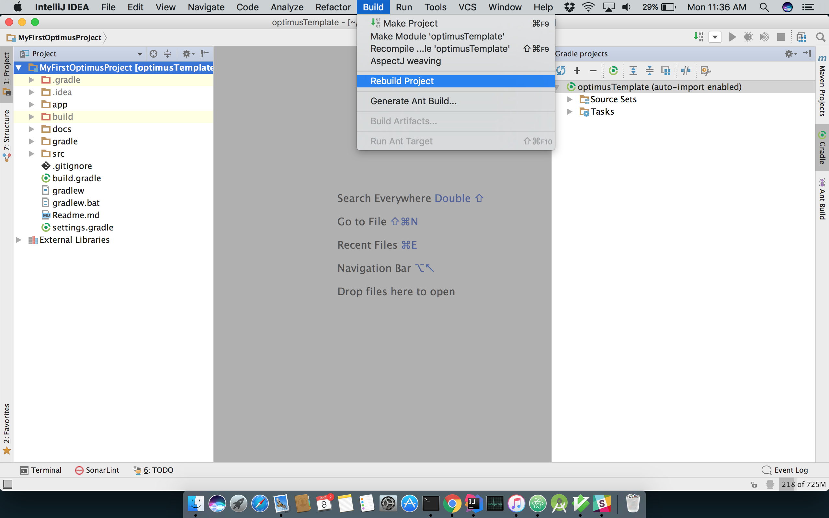This screenshot has width=829, height=518.
Task: Click the minus icon in Gradle panel
Action: click(593, 71)
